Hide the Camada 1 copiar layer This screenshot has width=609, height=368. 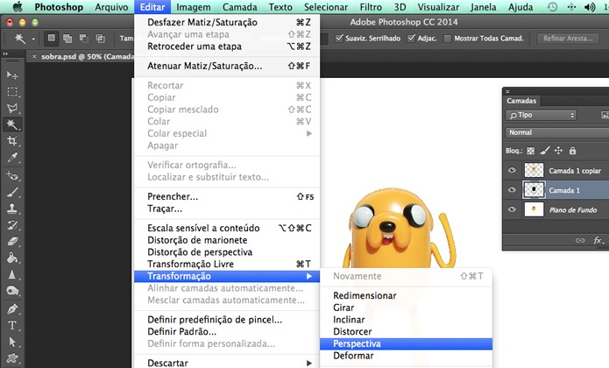(512, 170)
